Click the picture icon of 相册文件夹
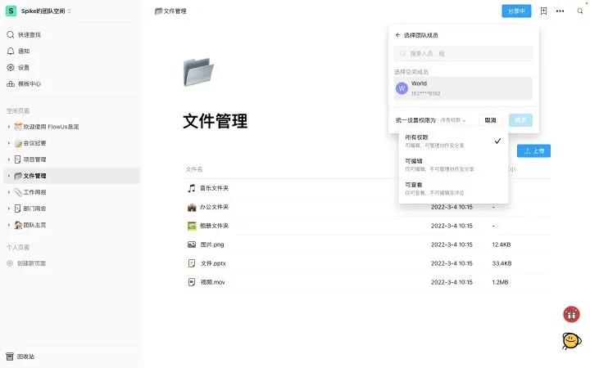590x368 pixels. pos(192,226)
